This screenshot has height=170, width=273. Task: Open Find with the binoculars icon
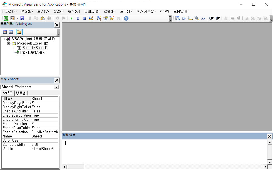[49, 18]
